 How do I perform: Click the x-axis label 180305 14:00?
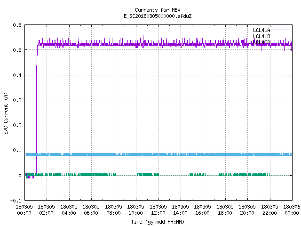click(180, 210)
